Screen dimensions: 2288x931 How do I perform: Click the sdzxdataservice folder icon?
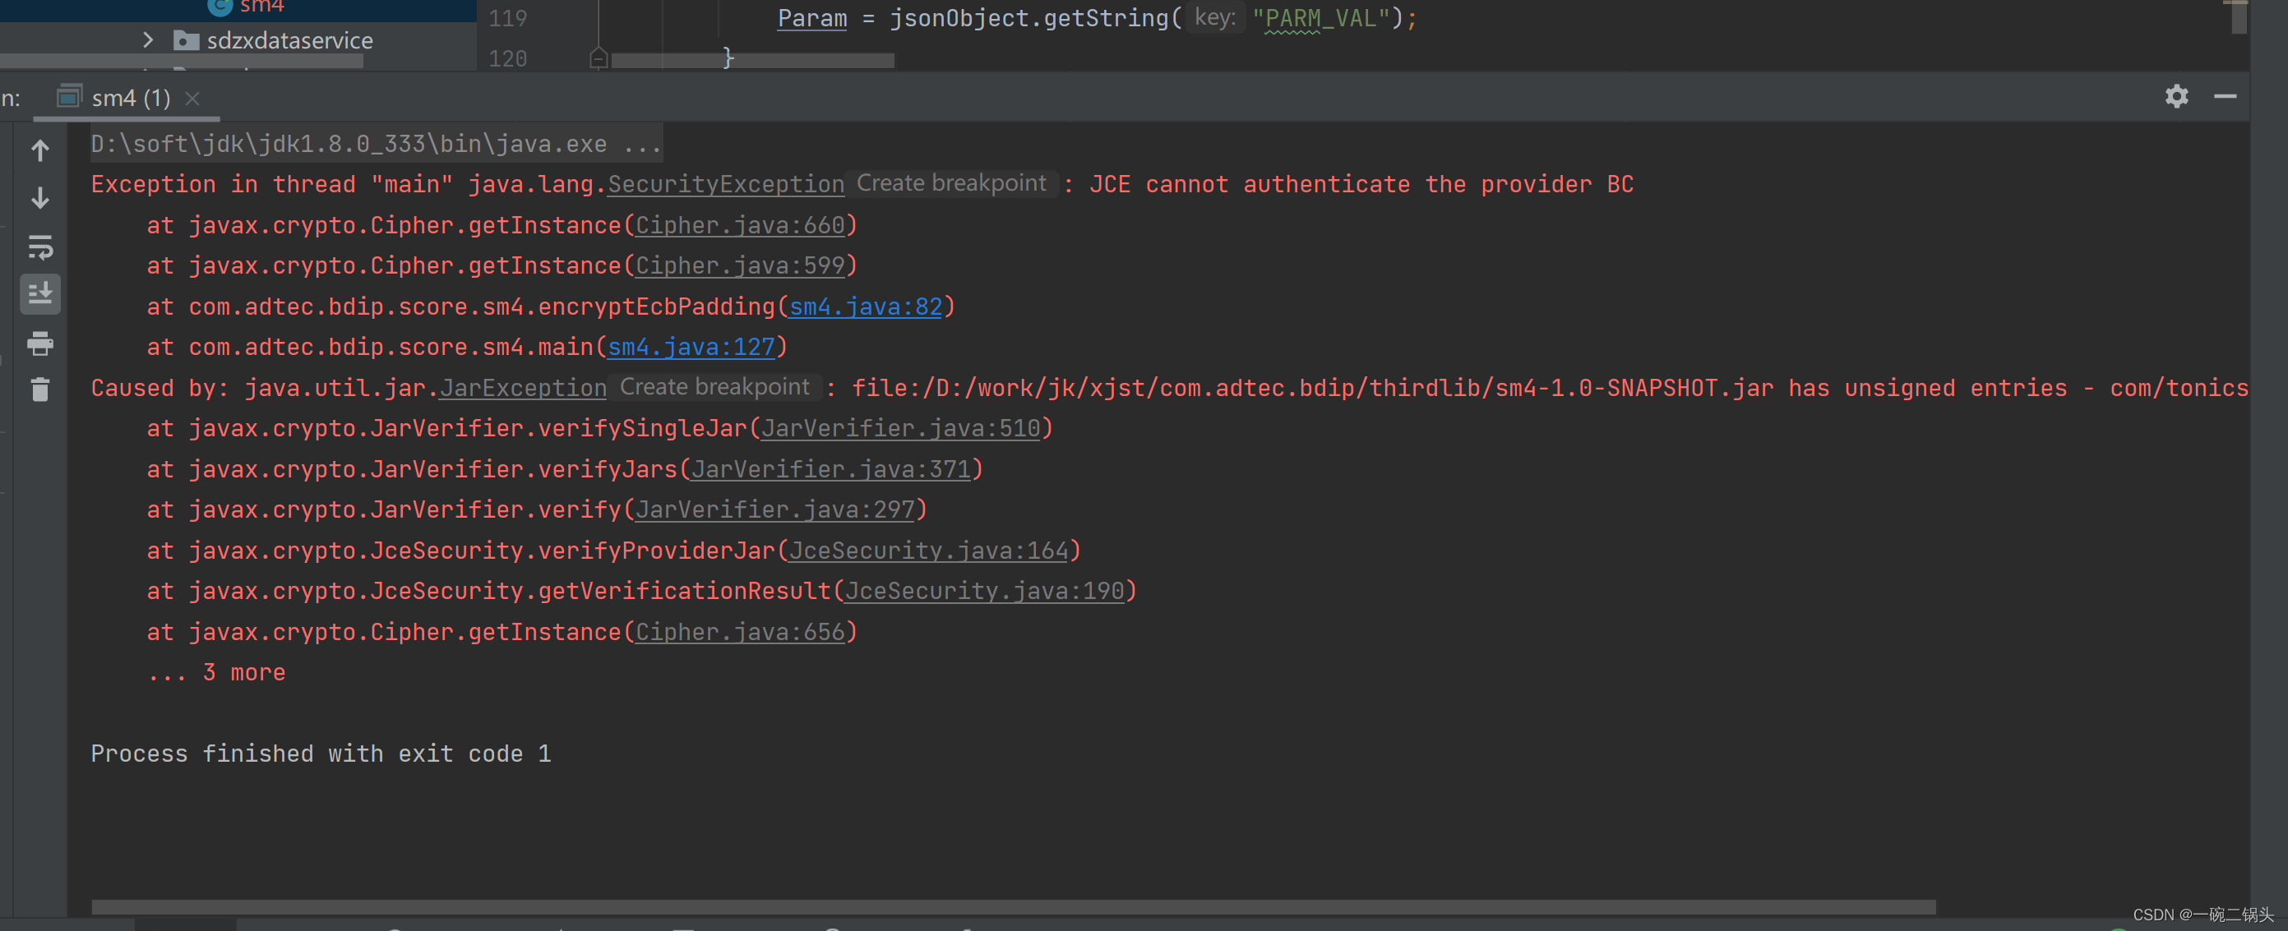(186, 40)
